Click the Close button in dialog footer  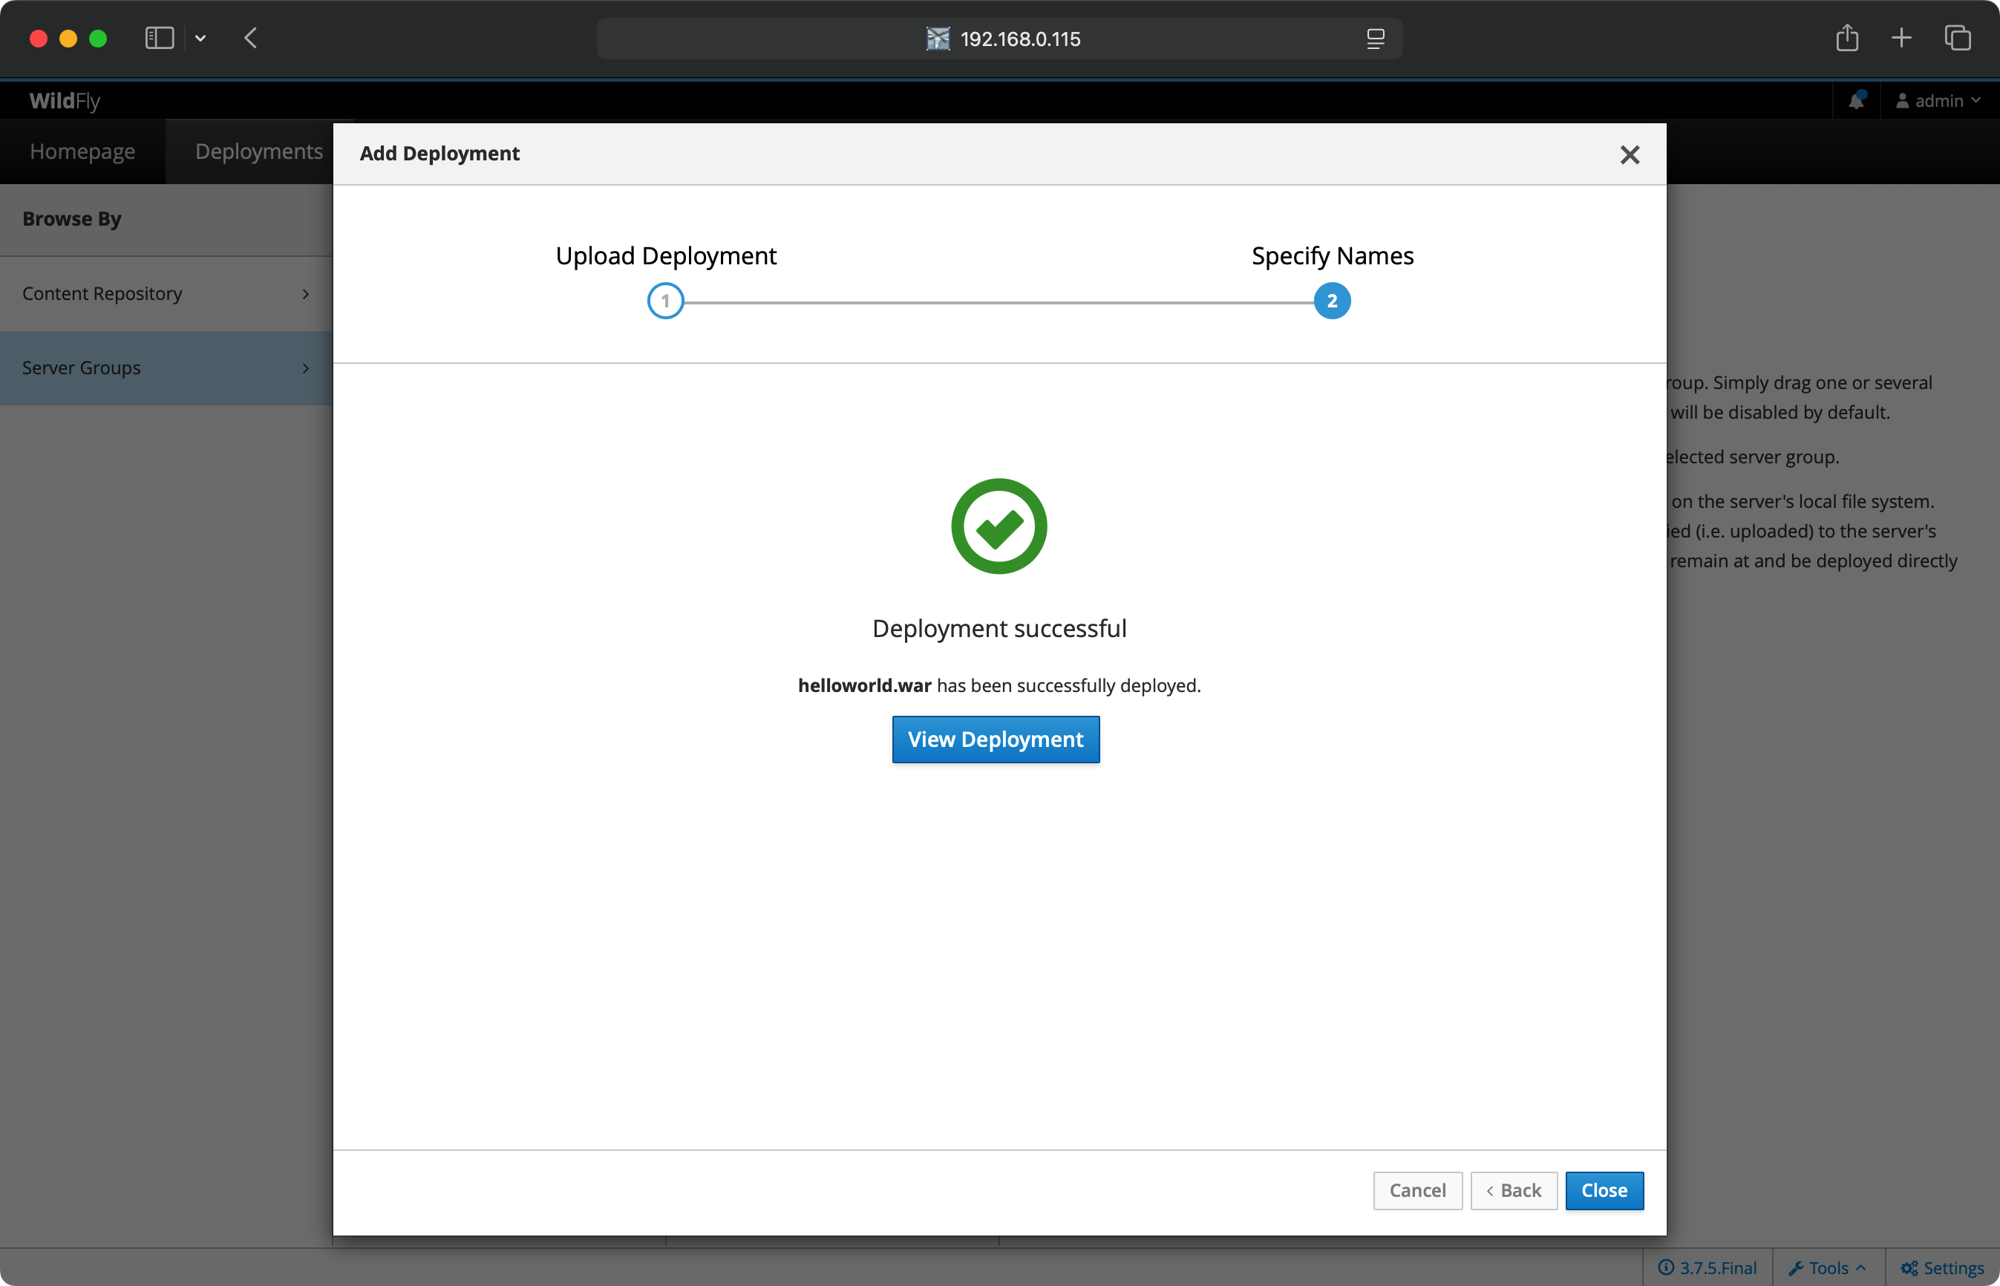1604,1190
